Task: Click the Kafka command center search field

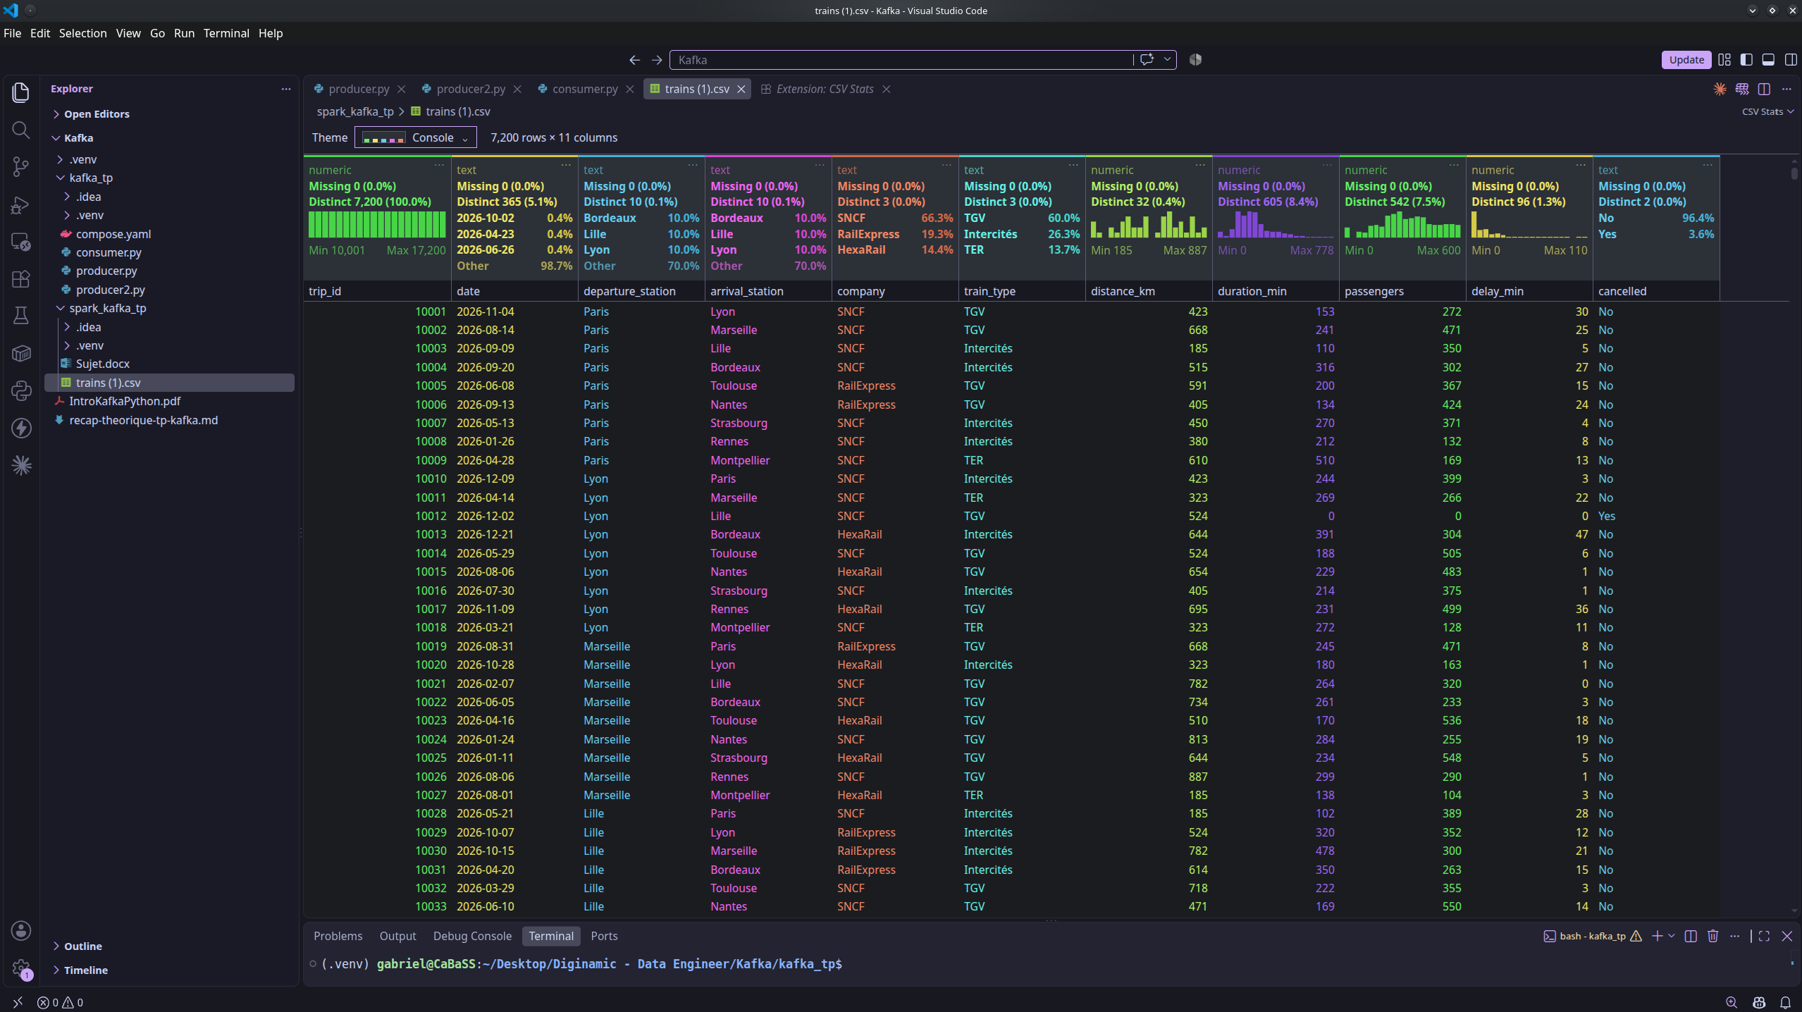Action: (x=902, y=60)
